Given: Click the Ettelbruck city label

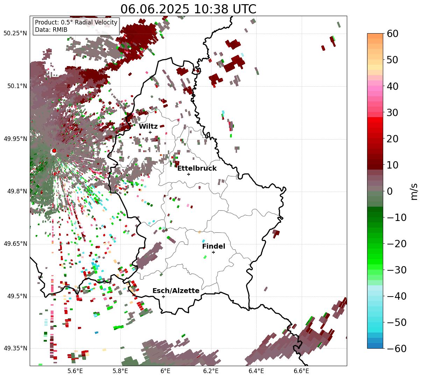Looking at the screenshot, I should 197,169.
